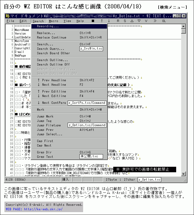Select Prev Editline entry
Screen dimensions: 194x215
[69, 92]
